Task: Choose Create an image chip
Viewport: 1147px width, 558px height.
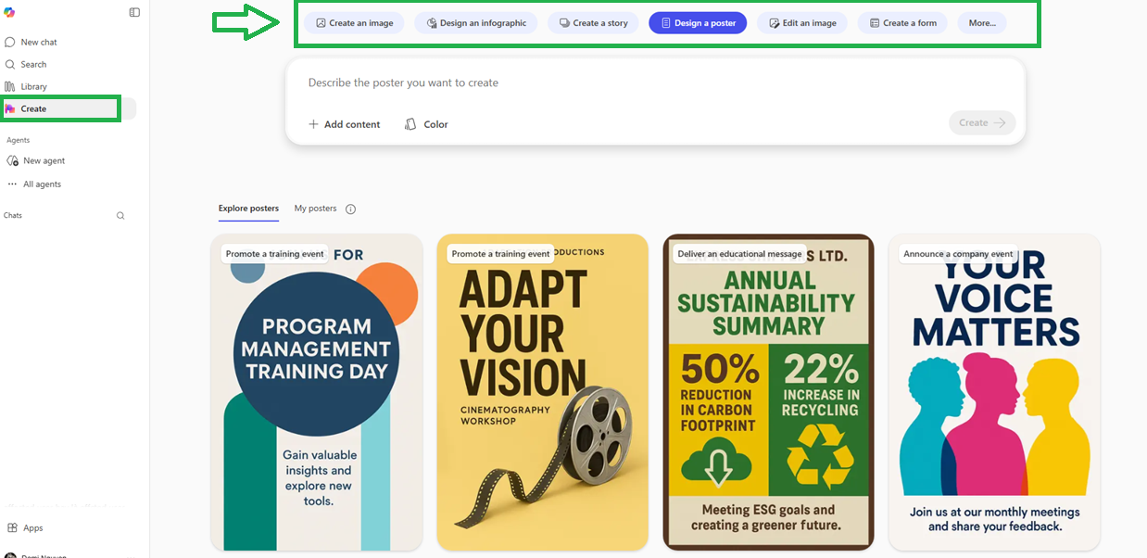Action: point(355,23)
